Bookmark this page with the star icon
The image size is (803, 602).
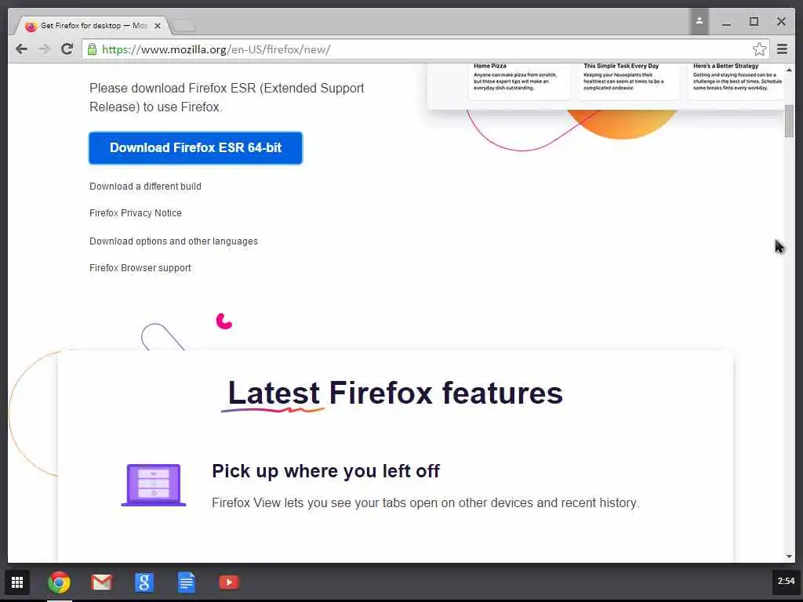coord(759,49)
